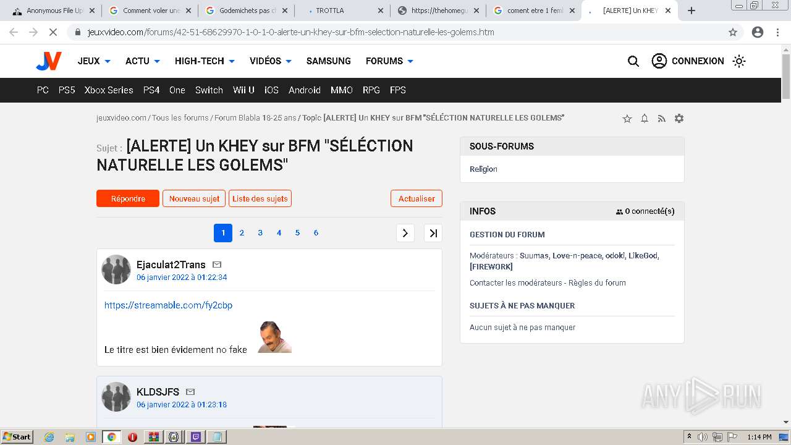
Task: Open the streamable.com/fy2cbp link
Action: pos(168,305)
